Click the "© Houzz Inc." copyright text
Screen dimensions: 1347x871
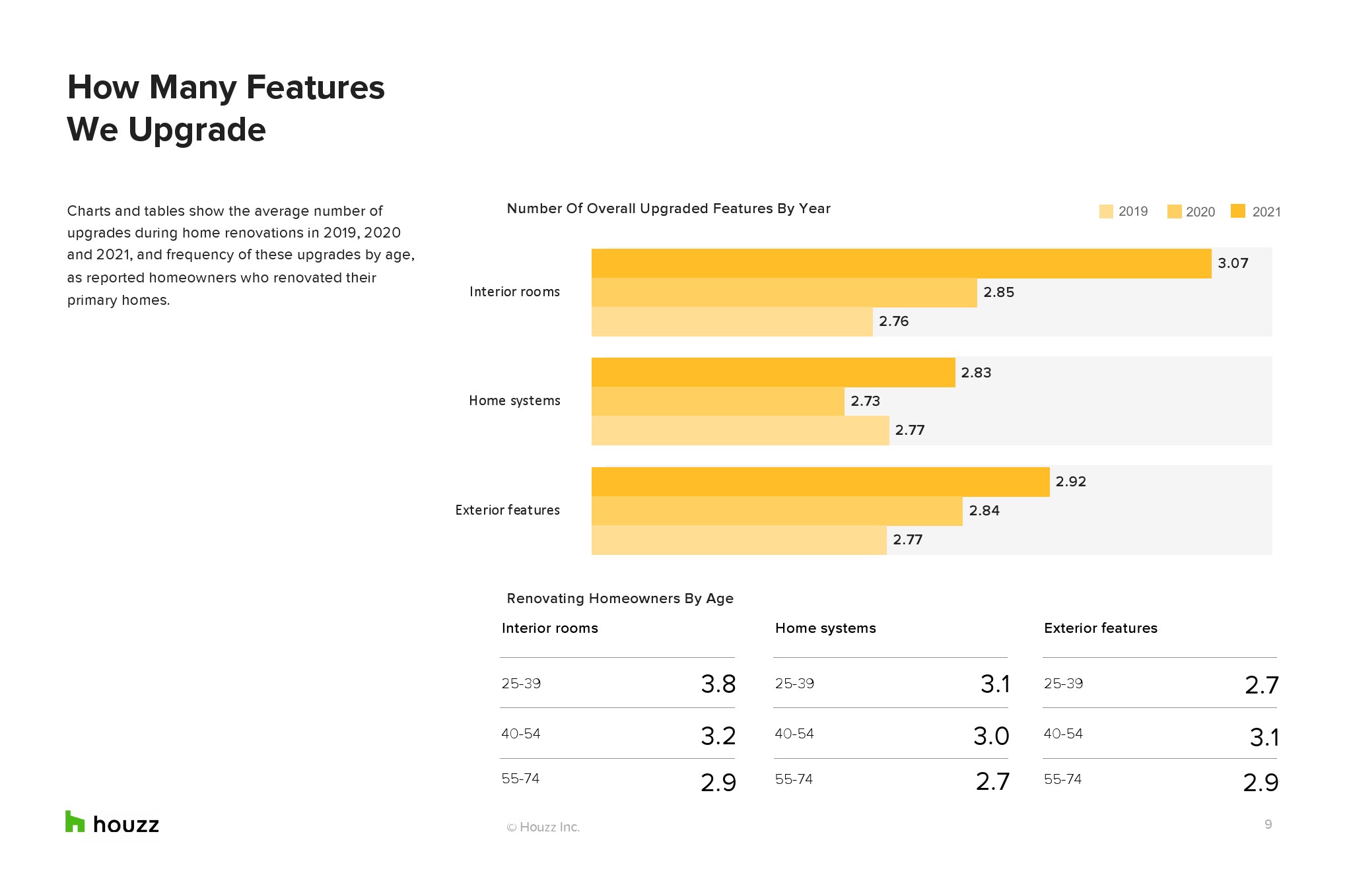[543, 827]
